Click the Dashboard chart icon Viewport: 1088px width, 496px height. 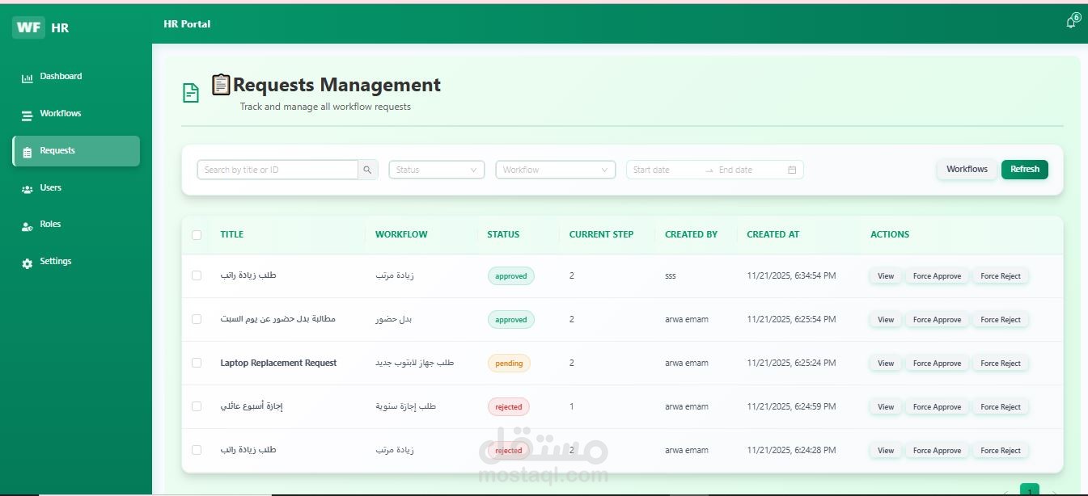coord(27,78)
